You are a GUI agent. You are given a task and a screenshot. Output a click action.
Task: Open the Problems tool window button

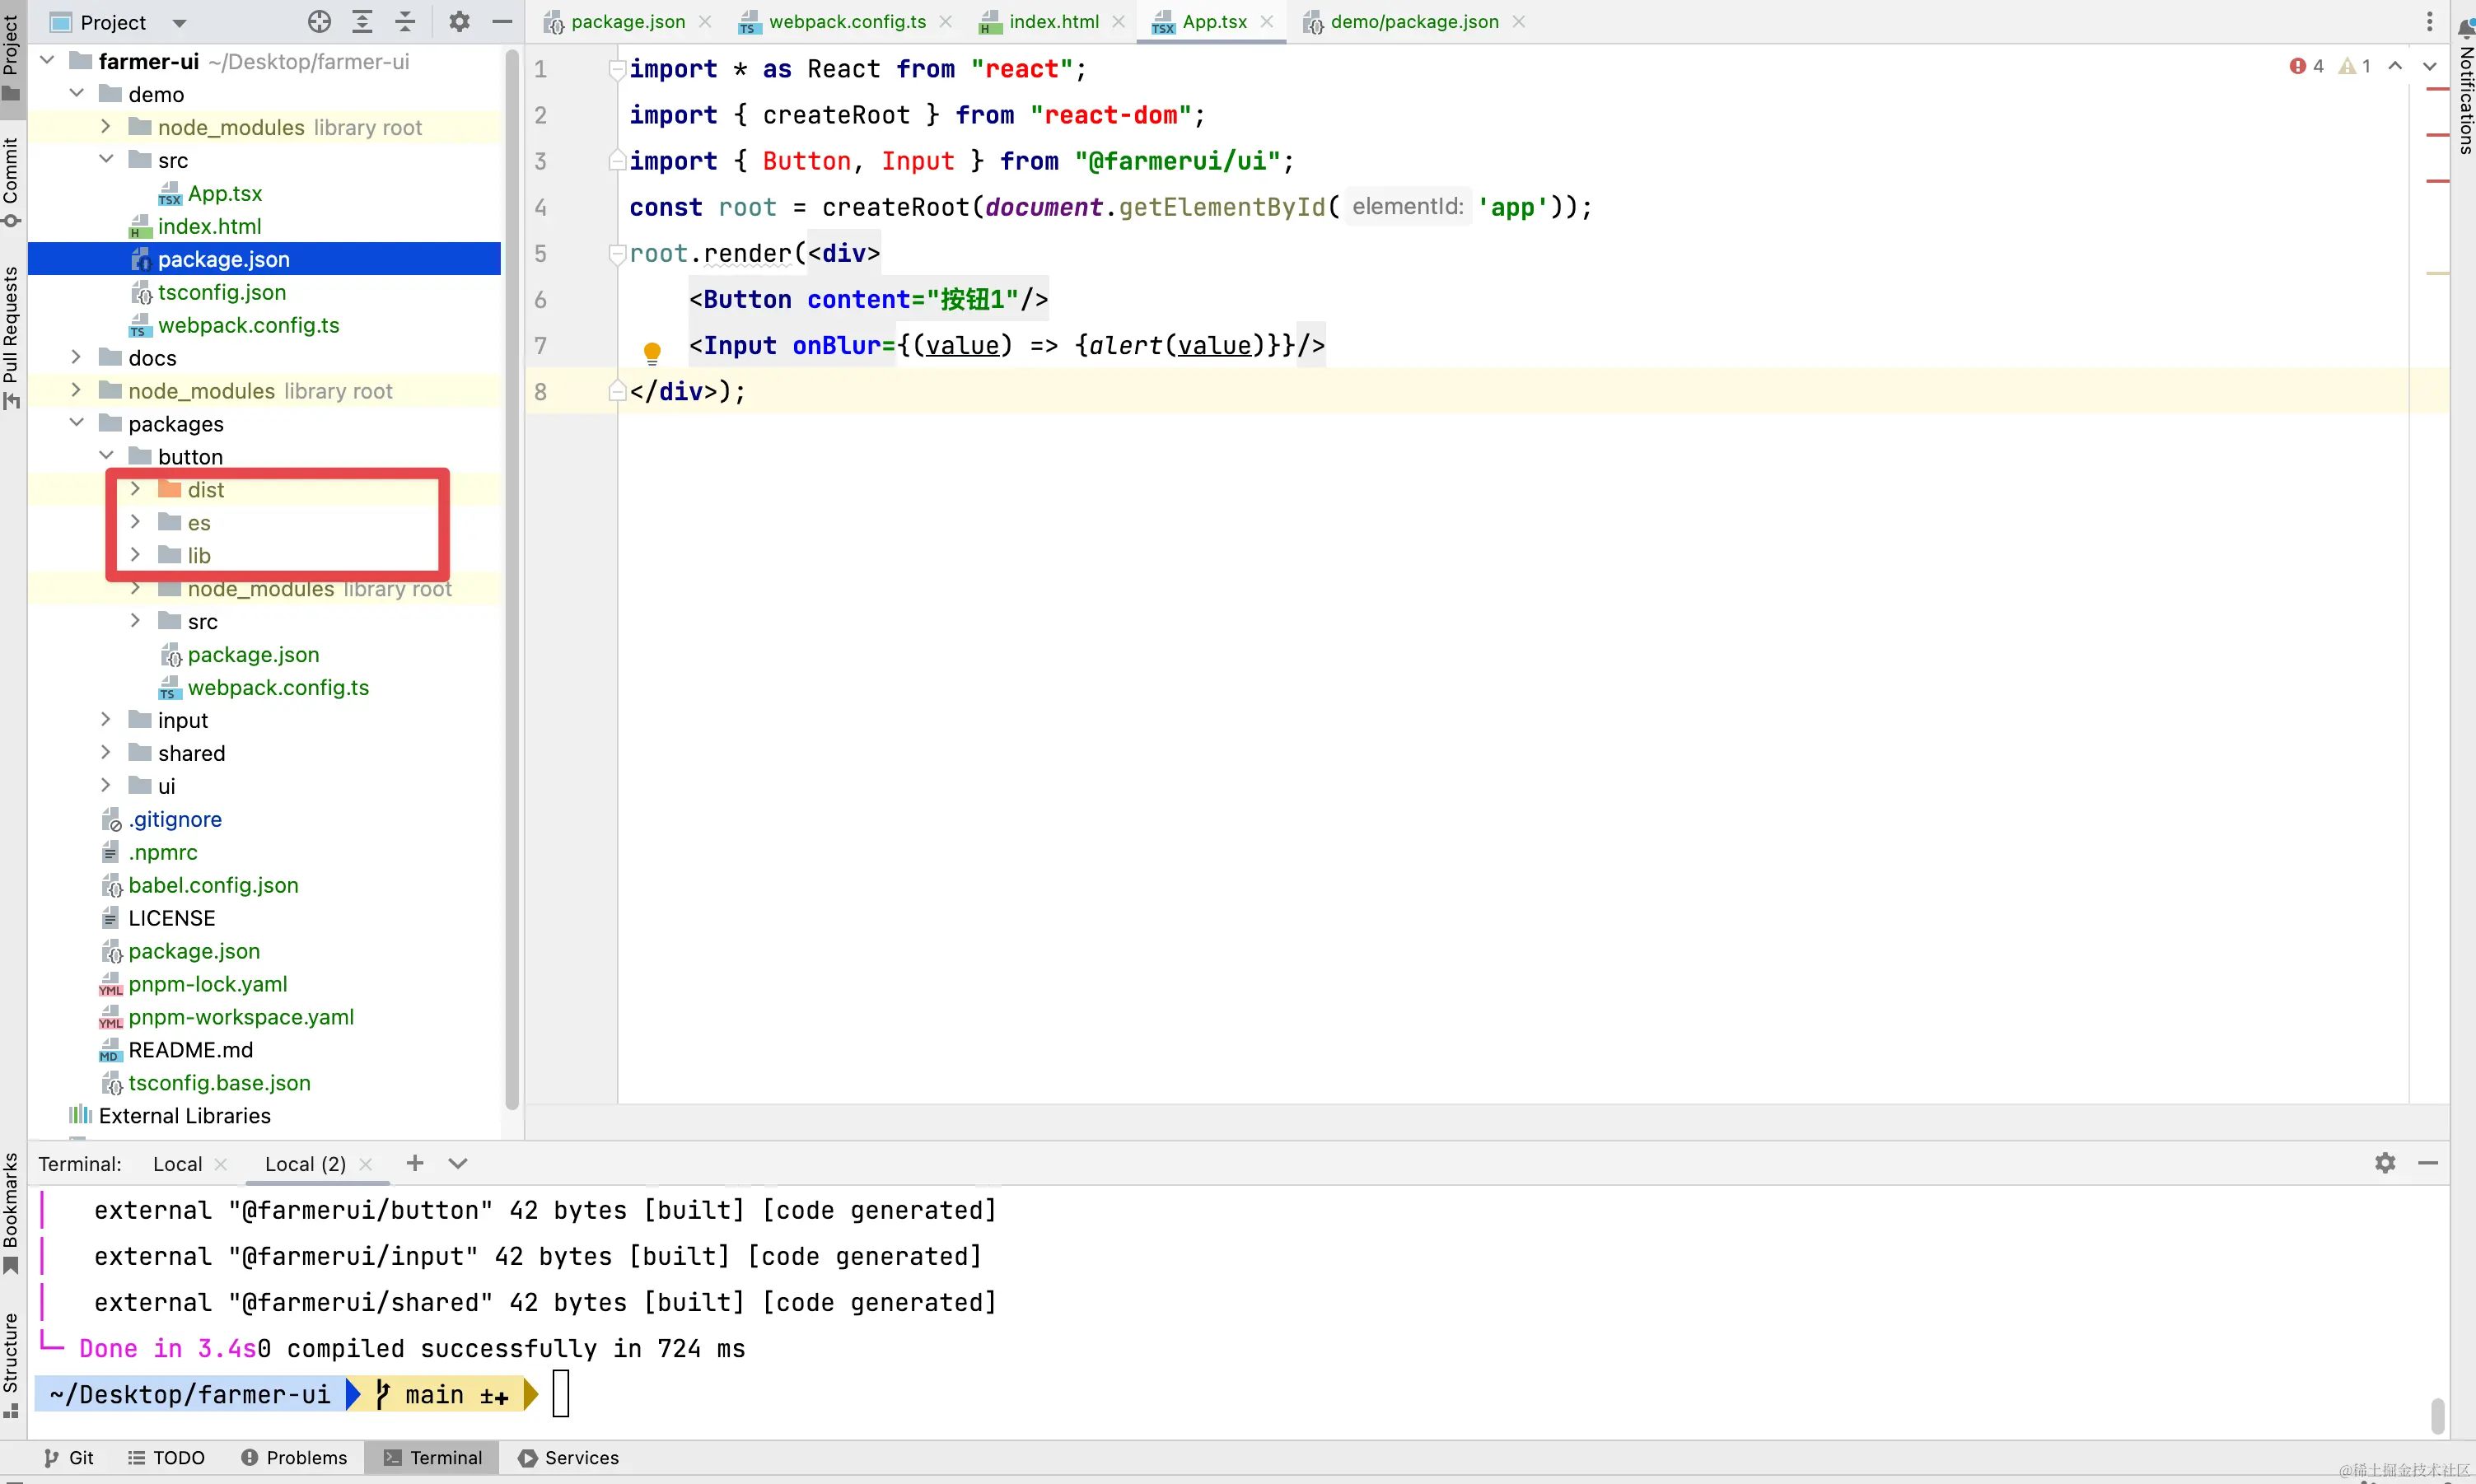tap(294, 1458)
